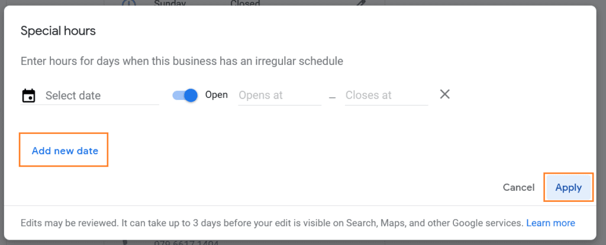
Task: Open the "Opens at" time picker
Action: point(279,96)
